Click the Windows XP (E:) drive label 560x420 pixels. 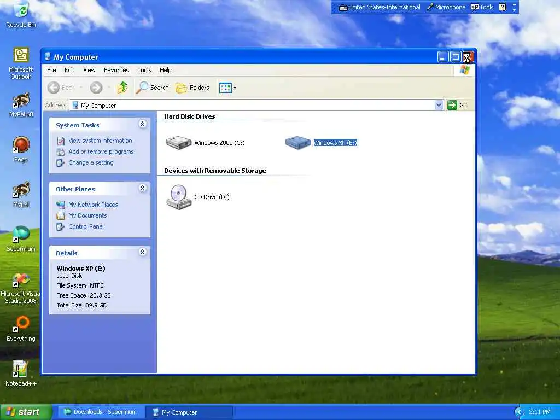pyautogui.click(x=335, y=143)
